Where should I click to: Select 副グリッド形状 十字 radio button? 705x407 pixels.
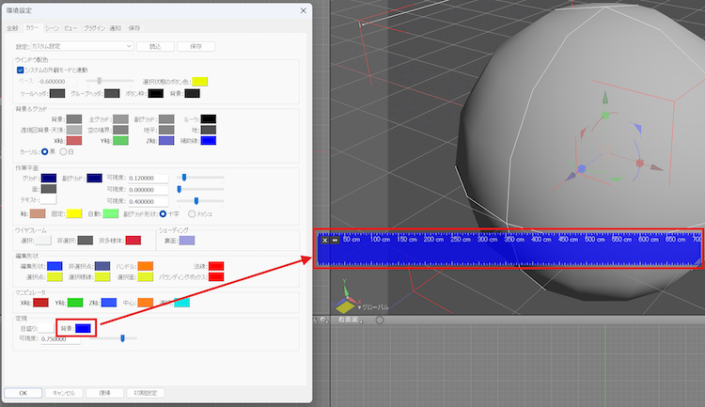(x=163, y=214)
